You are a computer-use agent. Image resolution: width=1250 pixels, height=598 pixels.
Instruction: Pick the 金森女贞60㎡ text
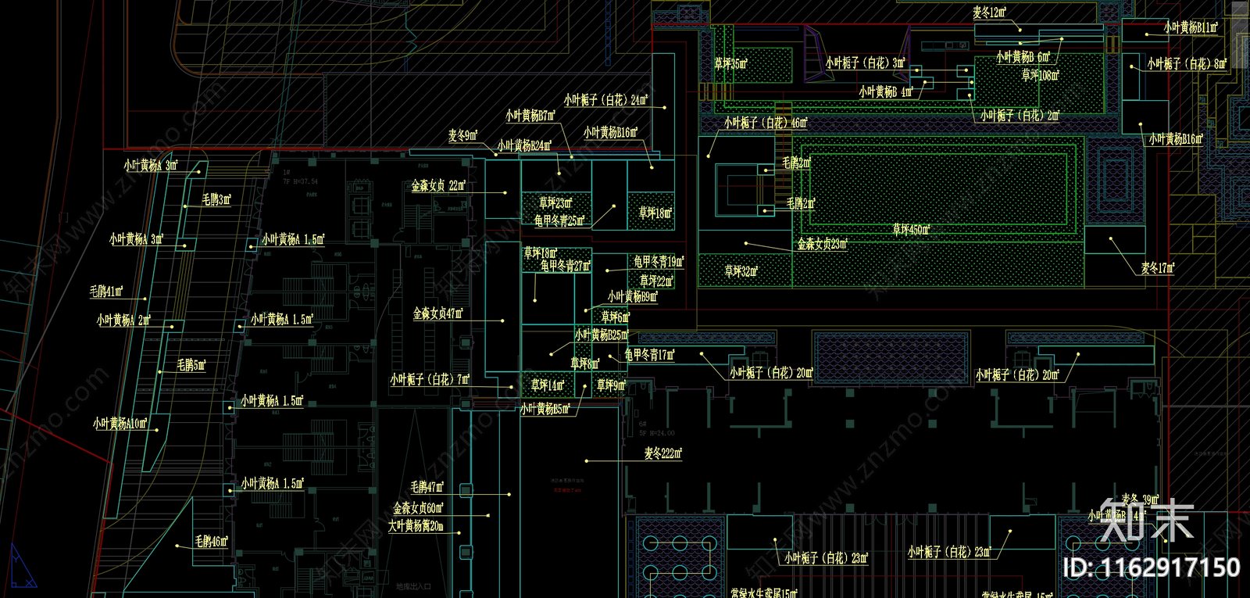point(418,509)
